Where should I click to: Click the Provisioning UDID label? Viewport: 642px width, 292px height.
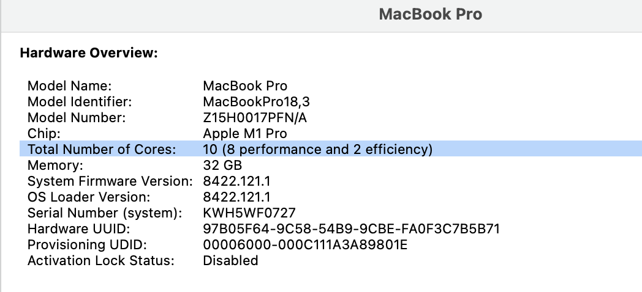pyautogui.click(x=87, y=244)
